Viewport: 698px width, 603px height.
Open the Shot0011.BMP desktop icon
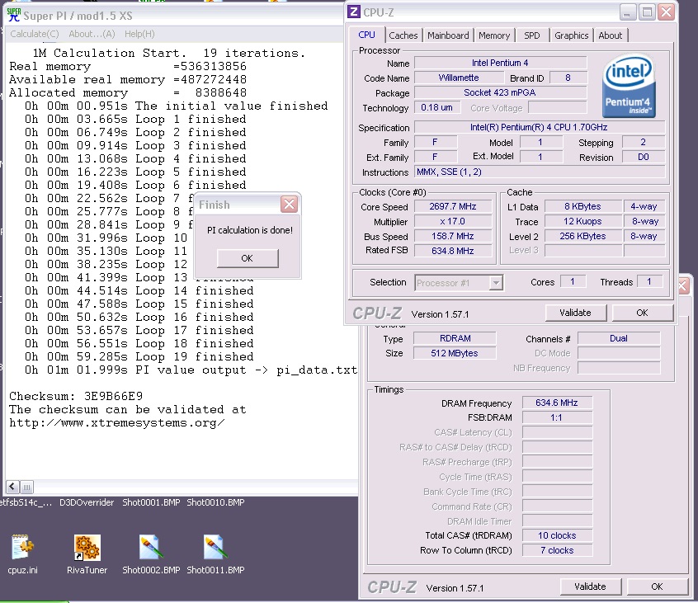pos(215,548)
